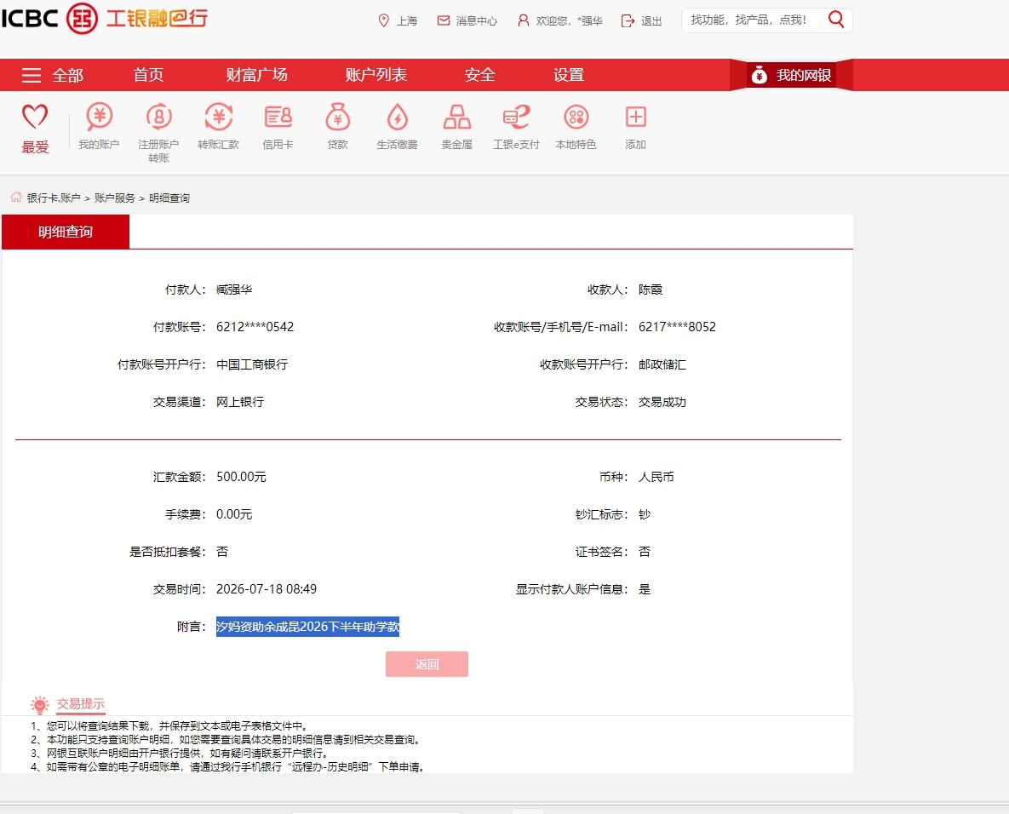Click payee name 陈霞
The image size is (1009, 814).
pos(651,289)
